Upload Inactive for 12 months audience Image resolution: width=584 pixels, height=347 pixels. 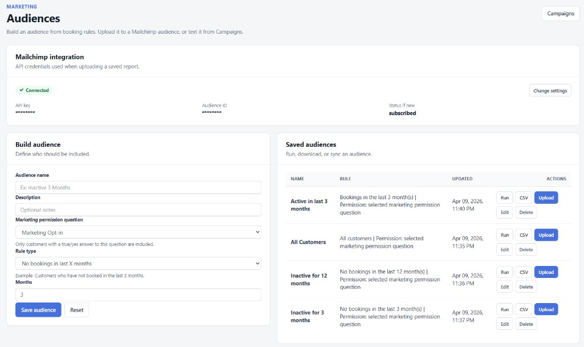pyautogui.click(x=546, y=272)
